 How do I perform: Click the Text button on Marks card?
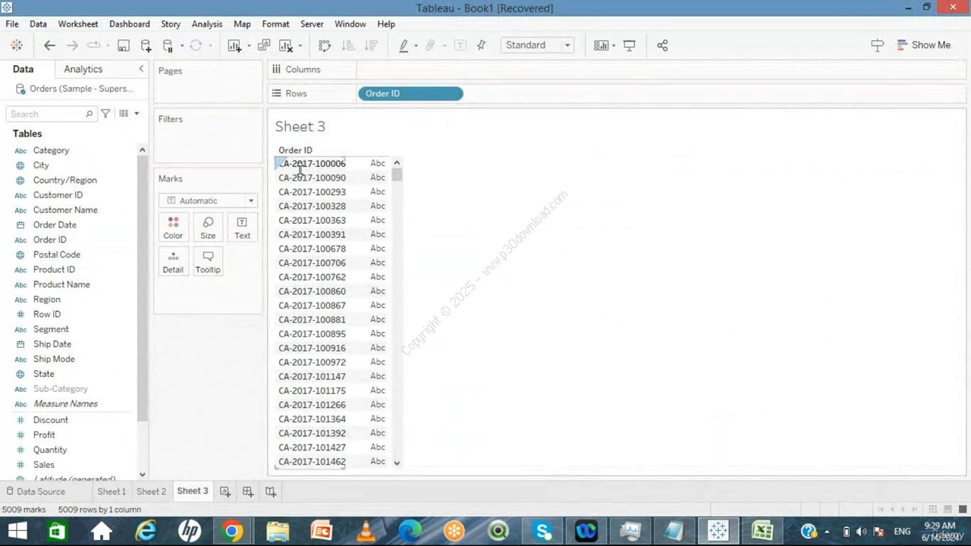tap(242, 227)
